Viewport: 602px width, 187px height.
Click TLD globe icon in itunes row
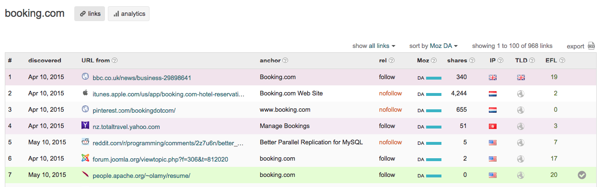click(521, 93)
